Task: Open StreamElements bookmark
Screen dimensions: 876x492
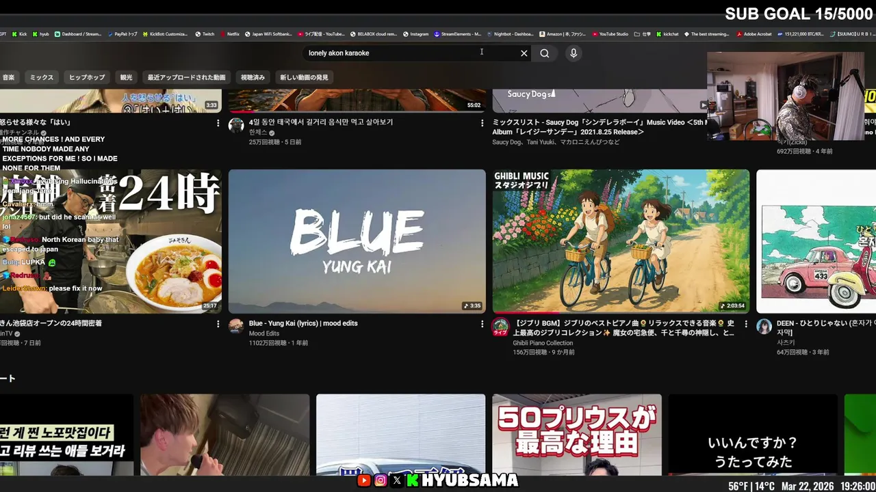Action: 458,33
